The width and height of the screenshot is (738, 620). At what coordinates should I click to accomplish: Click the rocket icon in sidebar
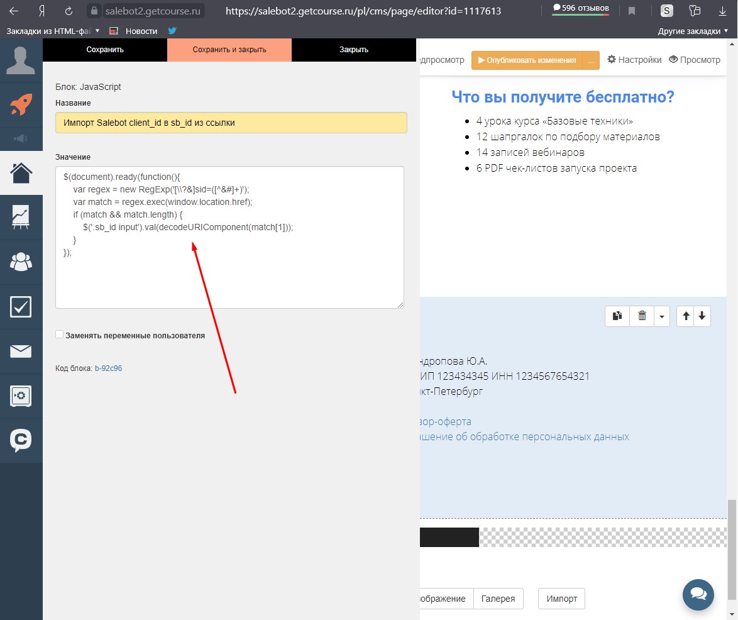coord(21,104)
